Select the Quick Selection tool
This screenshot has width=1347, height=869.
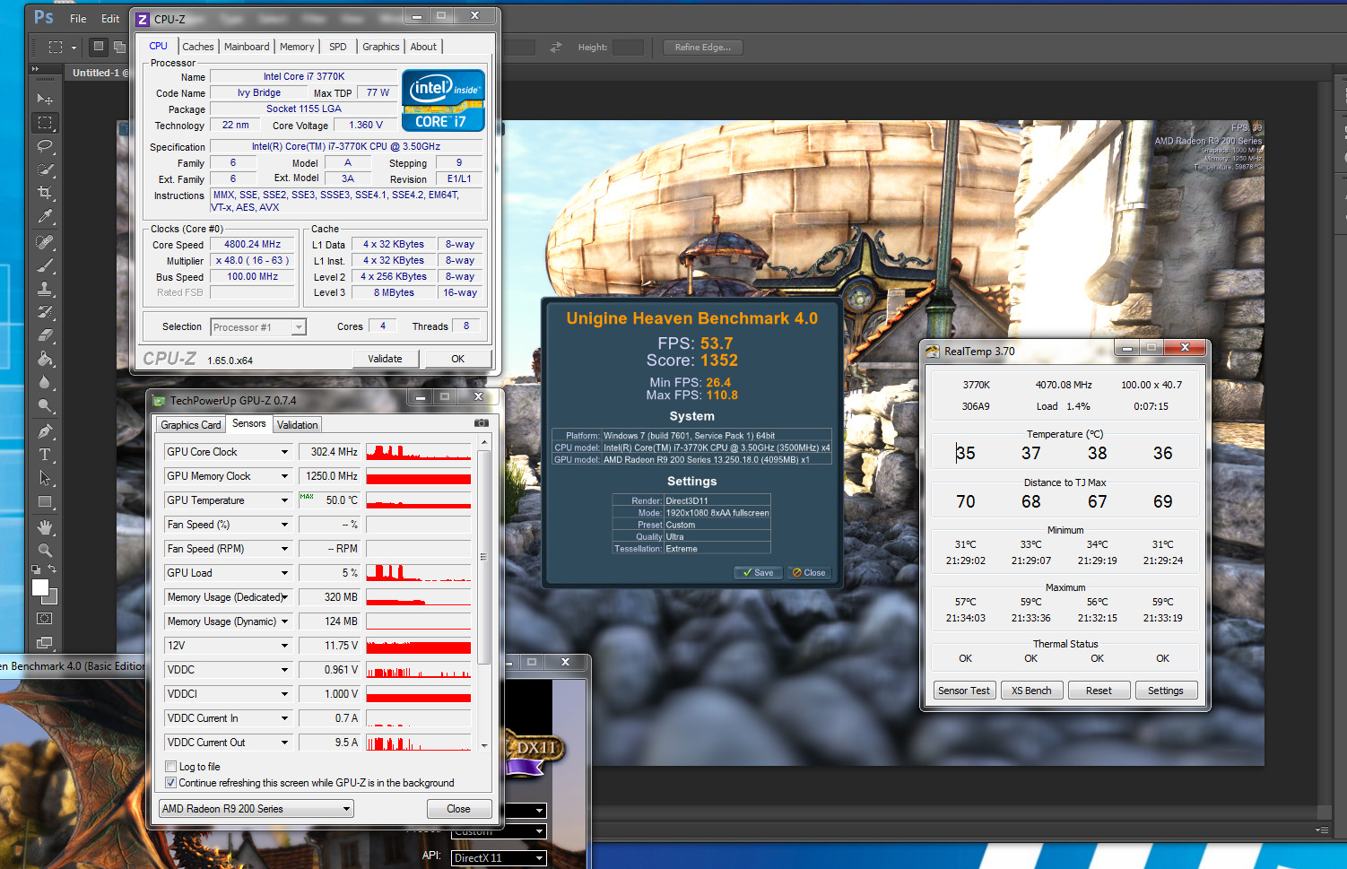pyautogui.click(x=45, y=169)
